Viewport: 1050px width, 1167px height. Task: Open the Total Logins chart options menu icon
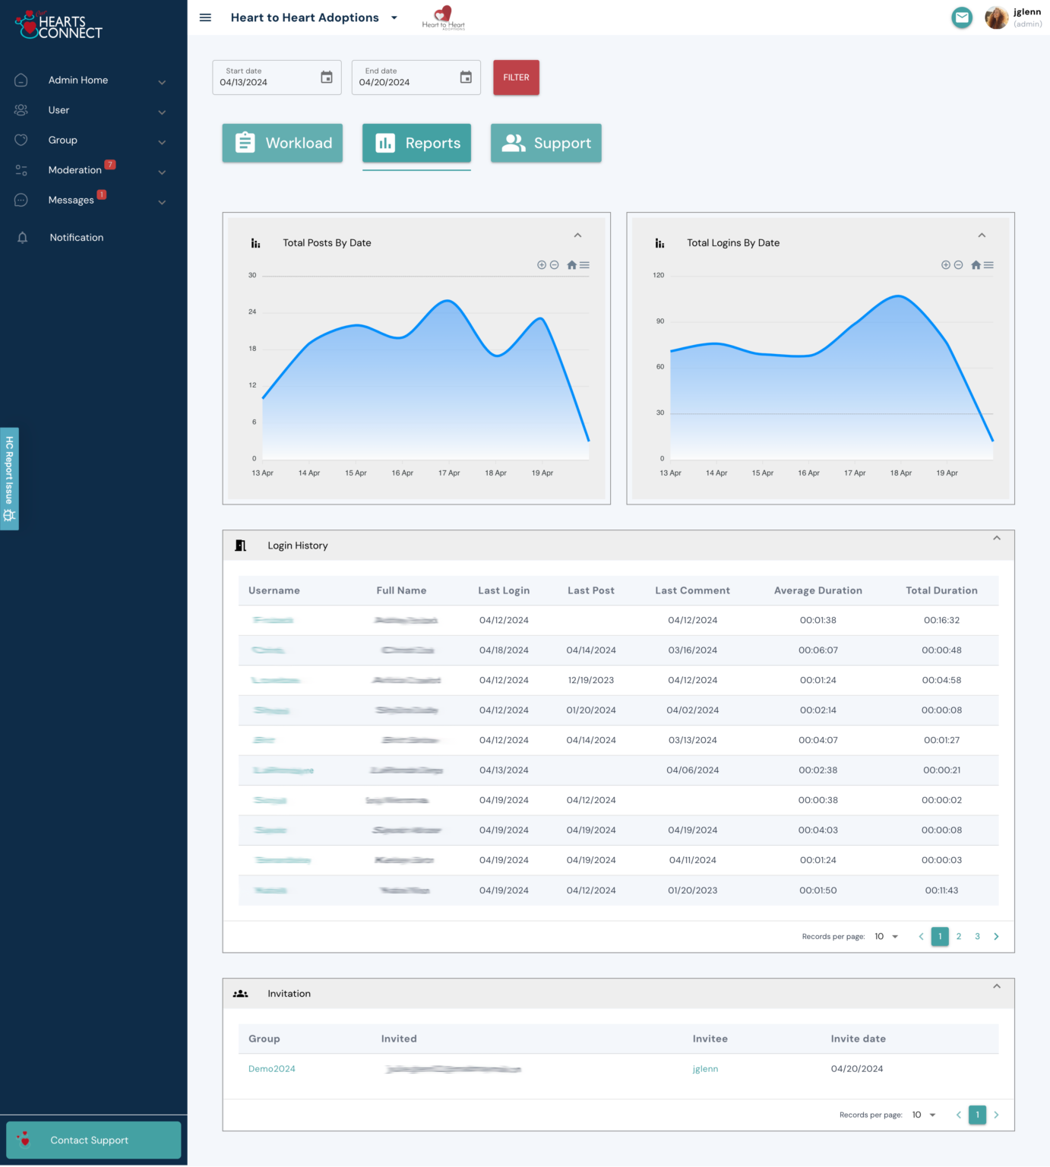(x=989, y=264)
